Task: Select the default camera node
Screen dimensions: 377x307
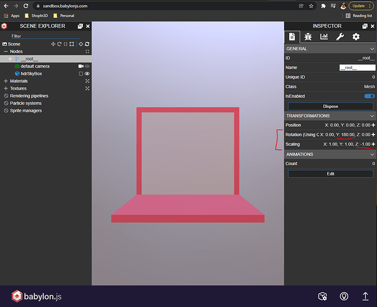Action: point(35,66)
